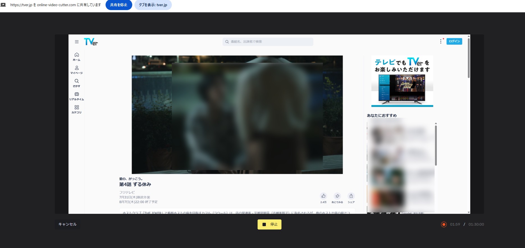The height and width of the screenshot is (248, 525).
Task: Open カテゴリ in the sidebar
Action: 77,109
